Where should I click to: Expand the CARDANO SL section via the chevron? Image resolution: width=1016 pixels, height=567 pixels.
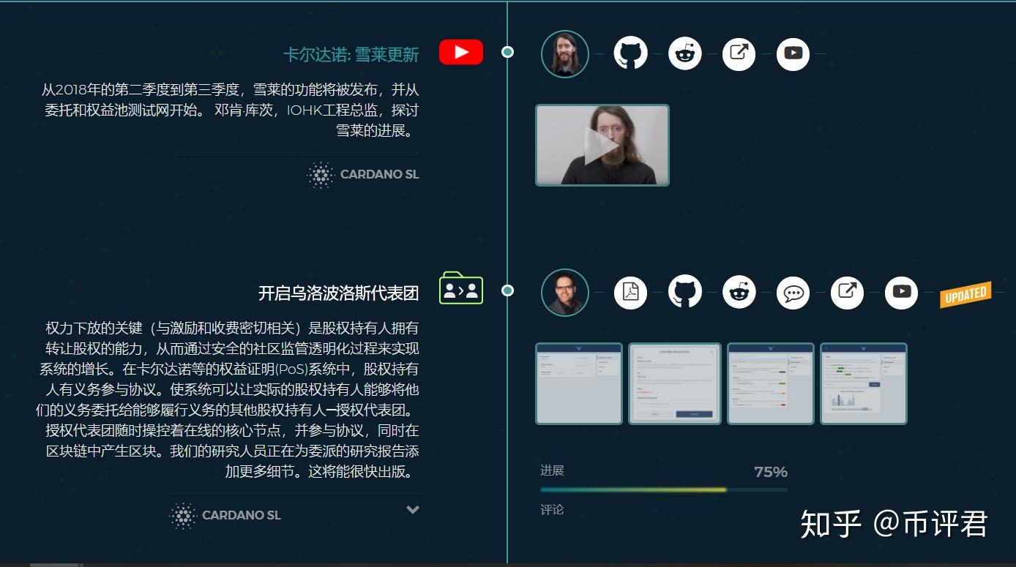click(412, 510)
